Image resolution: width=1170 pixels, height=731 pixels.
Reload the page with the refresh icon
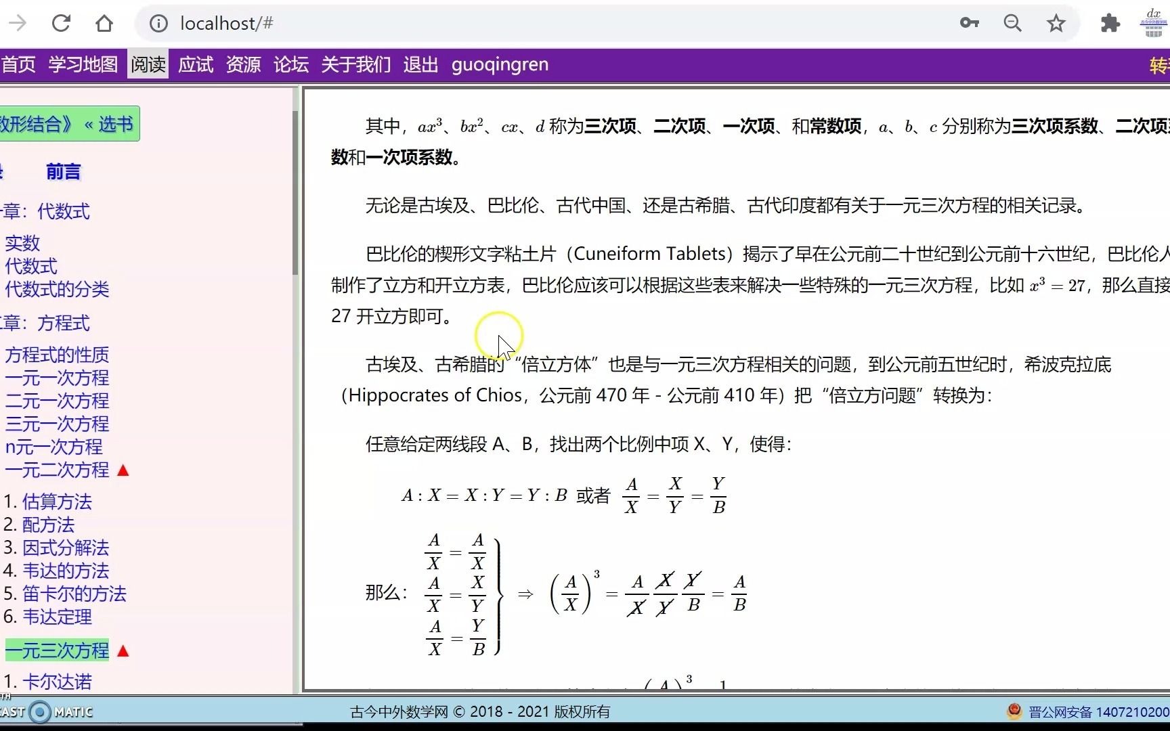coord(61,24)
